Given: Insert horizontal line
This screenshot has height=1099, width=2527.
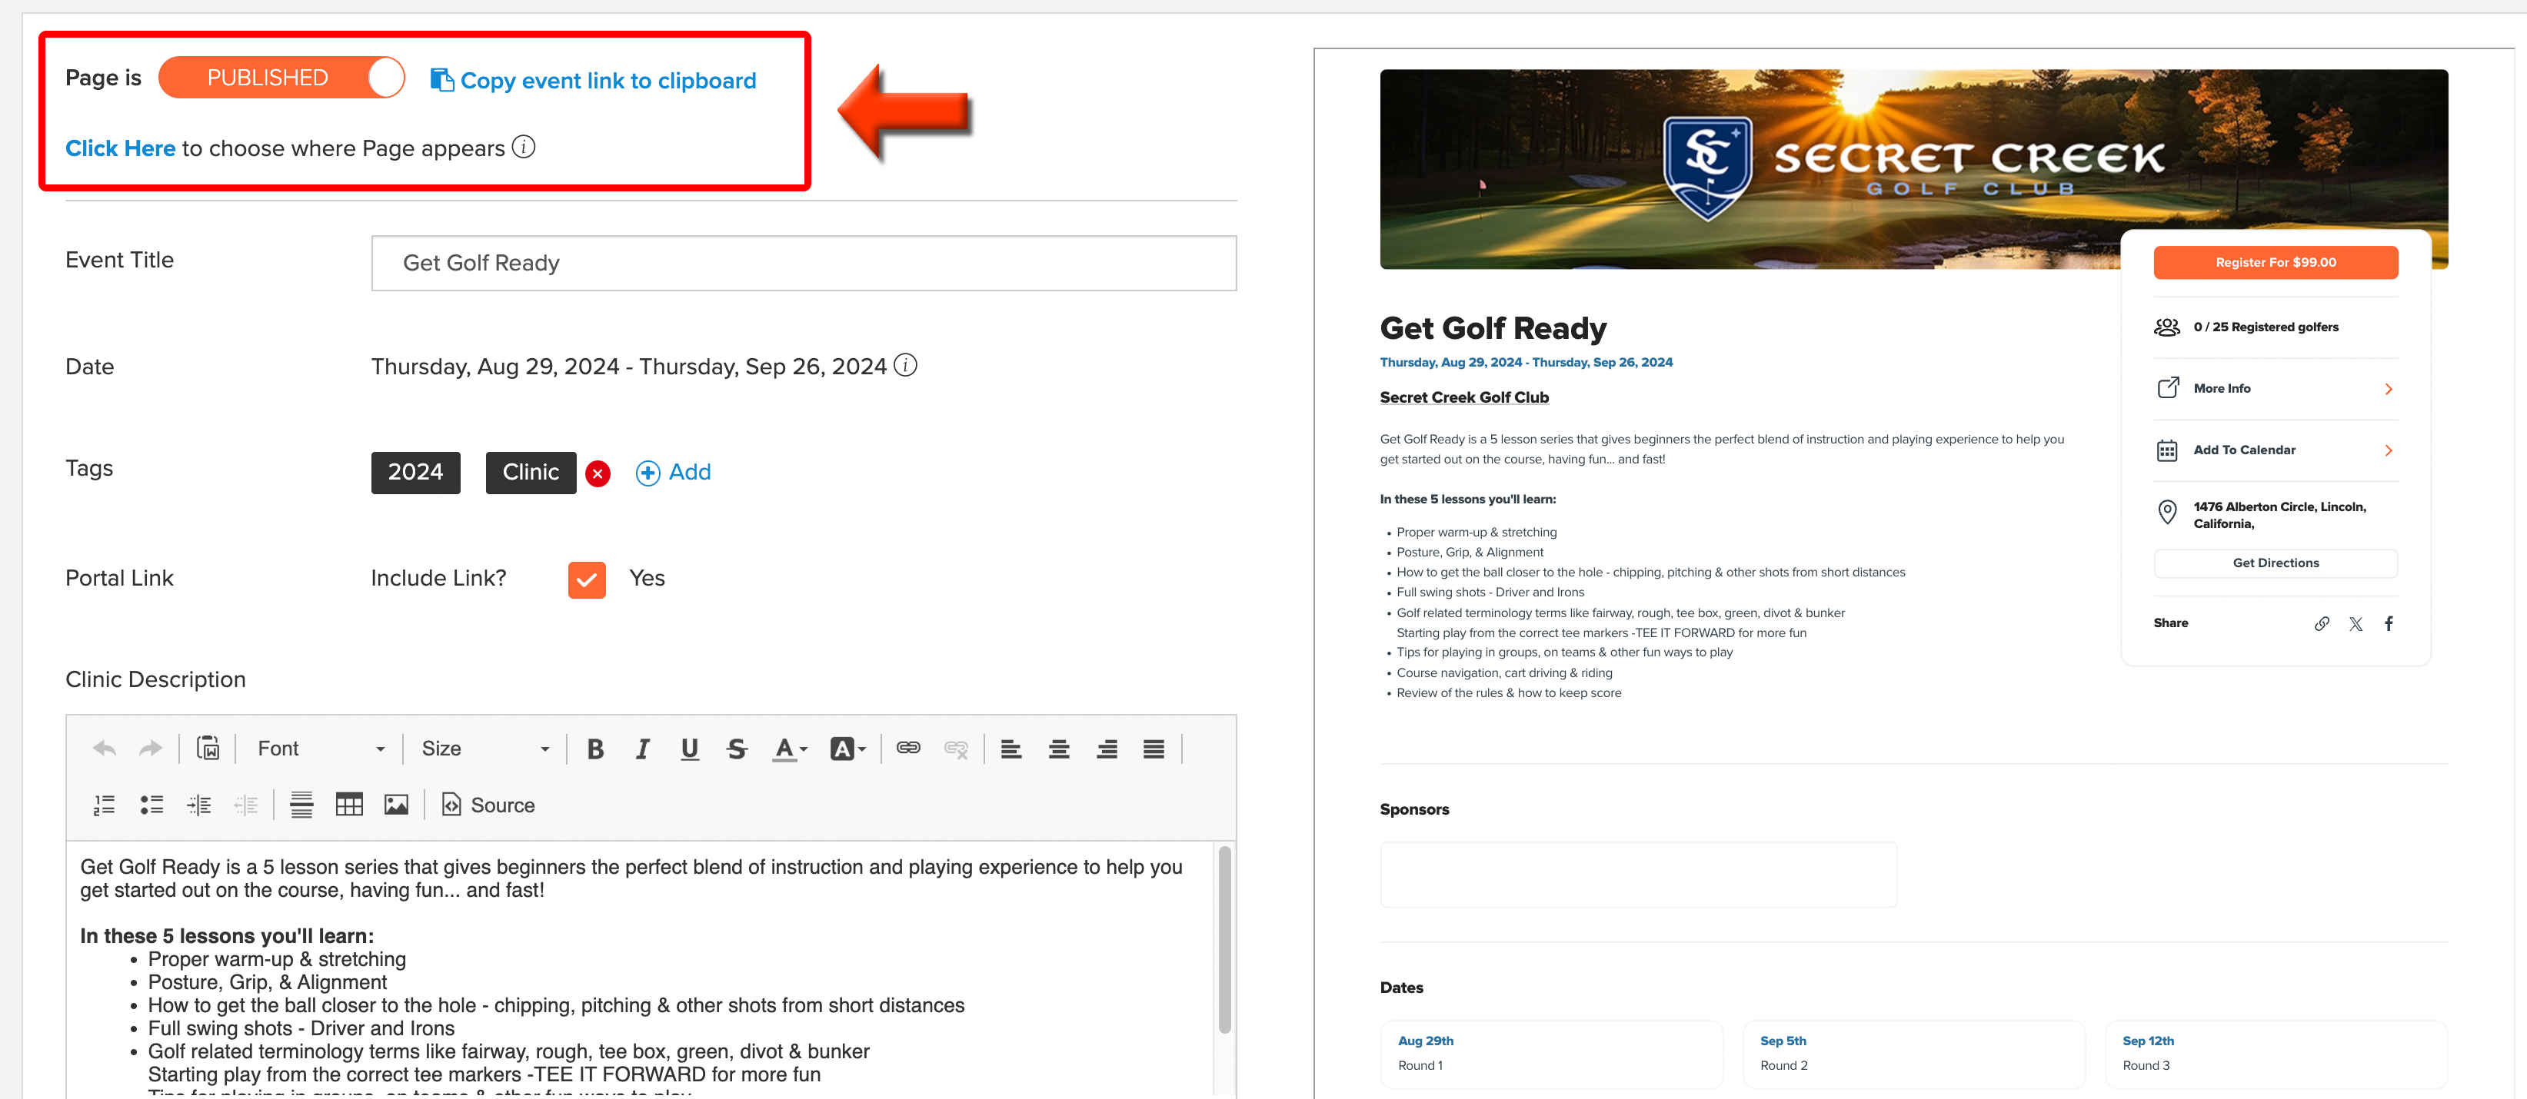Looking at the screenshot, I should (302, 806).
